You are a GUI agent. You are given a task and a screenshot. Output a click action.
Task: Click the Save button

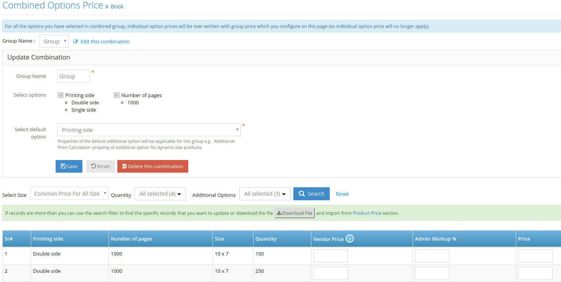click(x=69, y=166)
